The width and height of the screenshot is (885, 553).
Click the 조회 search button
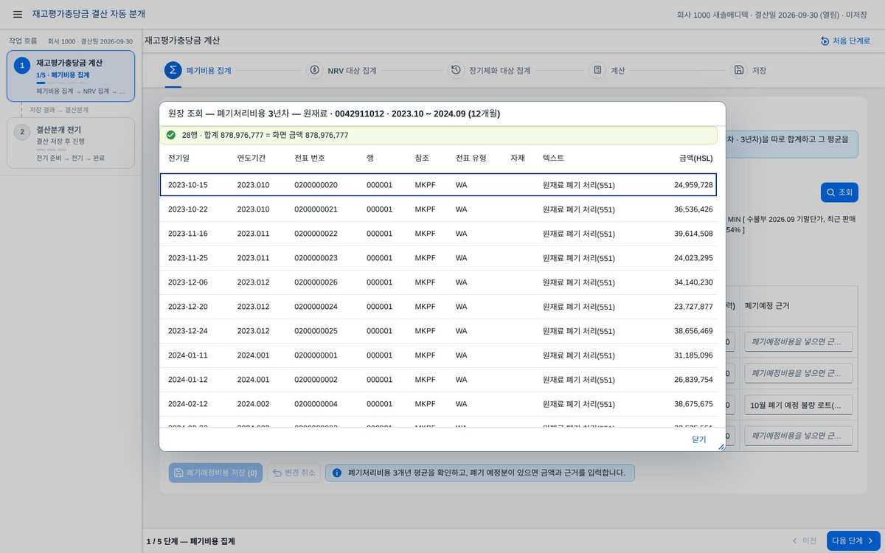click(x=839, y=192)
